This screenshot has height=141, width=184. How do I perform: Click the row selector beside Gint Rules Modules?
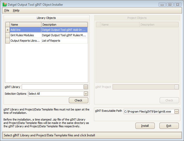tap(8, 35)
